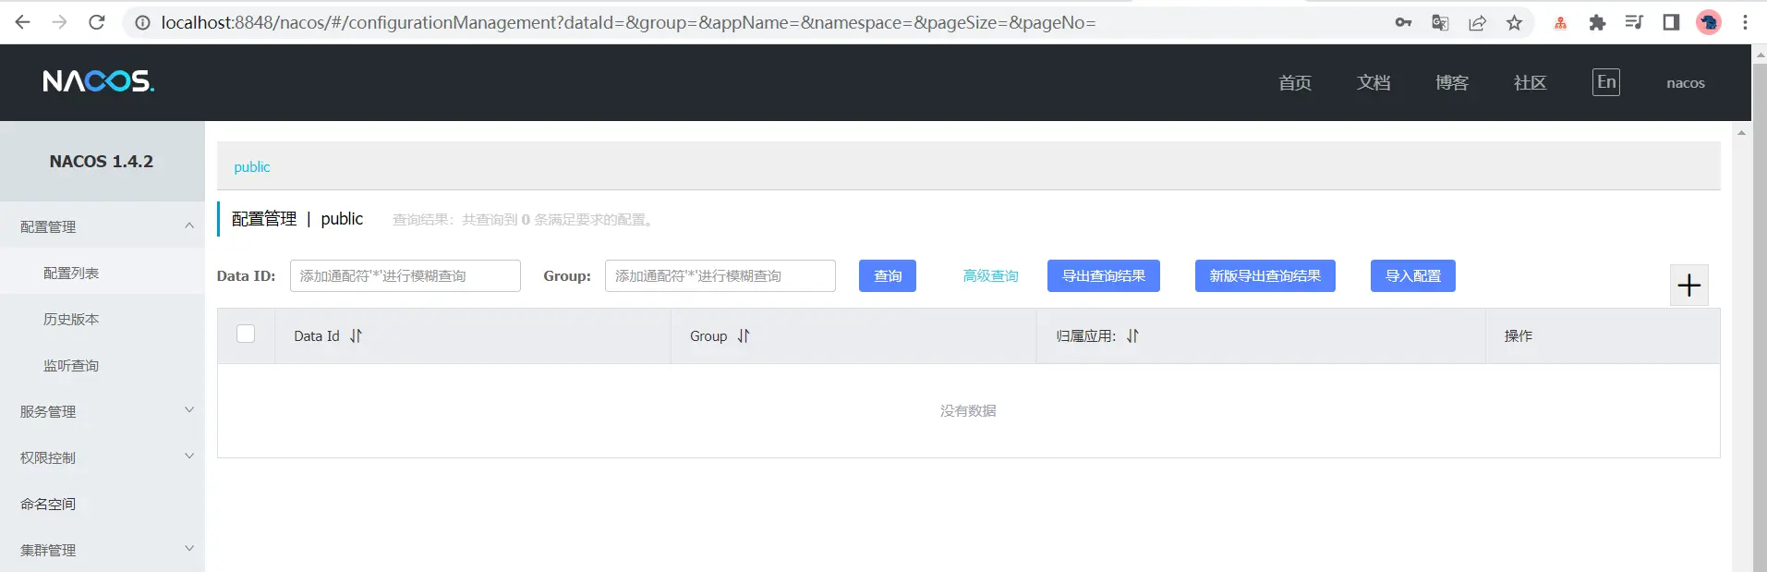
Task: Focus the Group search field
Action: point(720,275)
